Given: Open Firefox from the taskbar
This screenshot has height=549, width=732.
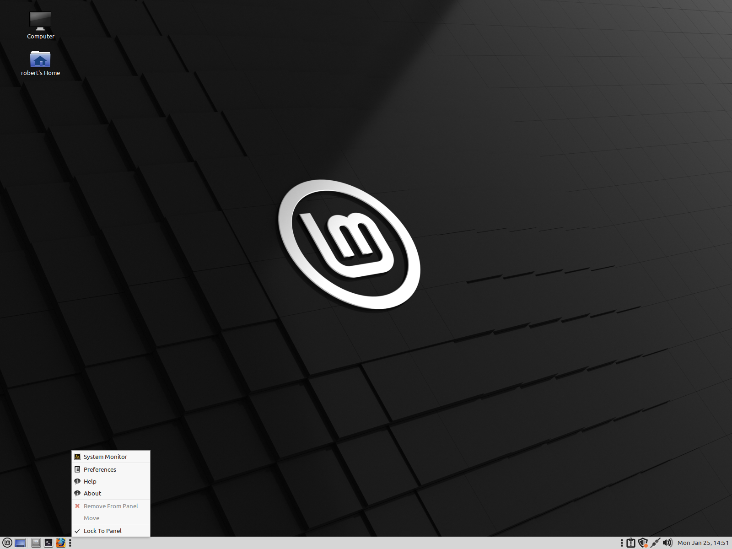Looking at the screenshot, I should 60,543.
